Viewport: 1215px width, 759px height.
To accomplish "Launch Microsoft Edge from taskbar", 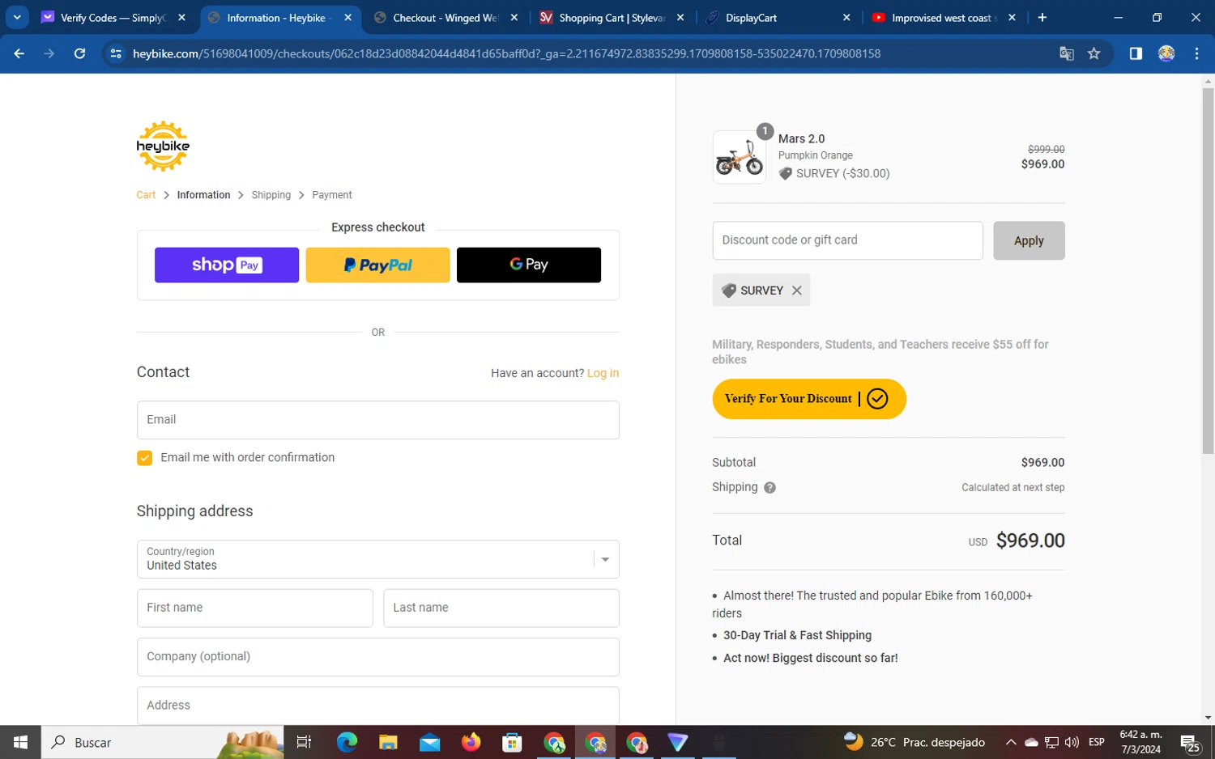I will click(x=347, y=742).
